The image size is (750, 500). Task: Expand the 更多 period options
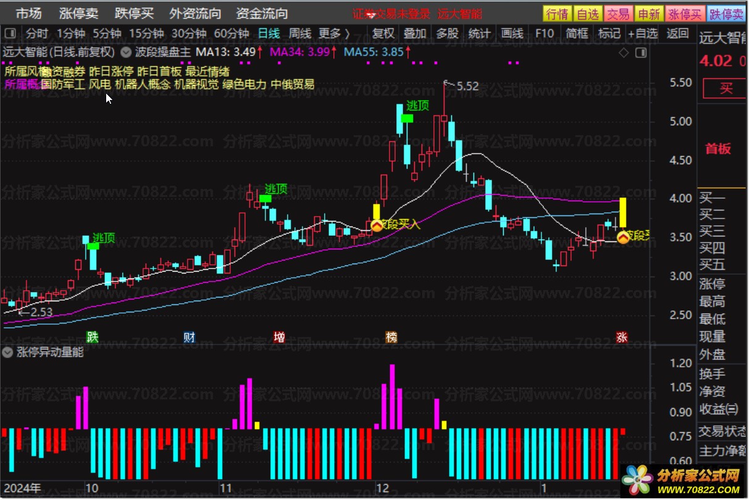point(334,33)
